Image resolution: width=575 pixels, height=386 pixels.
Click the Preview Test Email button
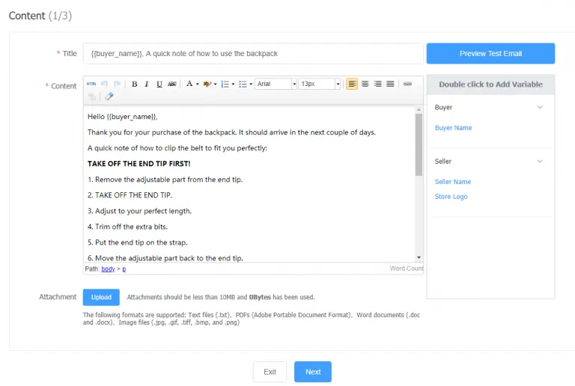(490, 54)
